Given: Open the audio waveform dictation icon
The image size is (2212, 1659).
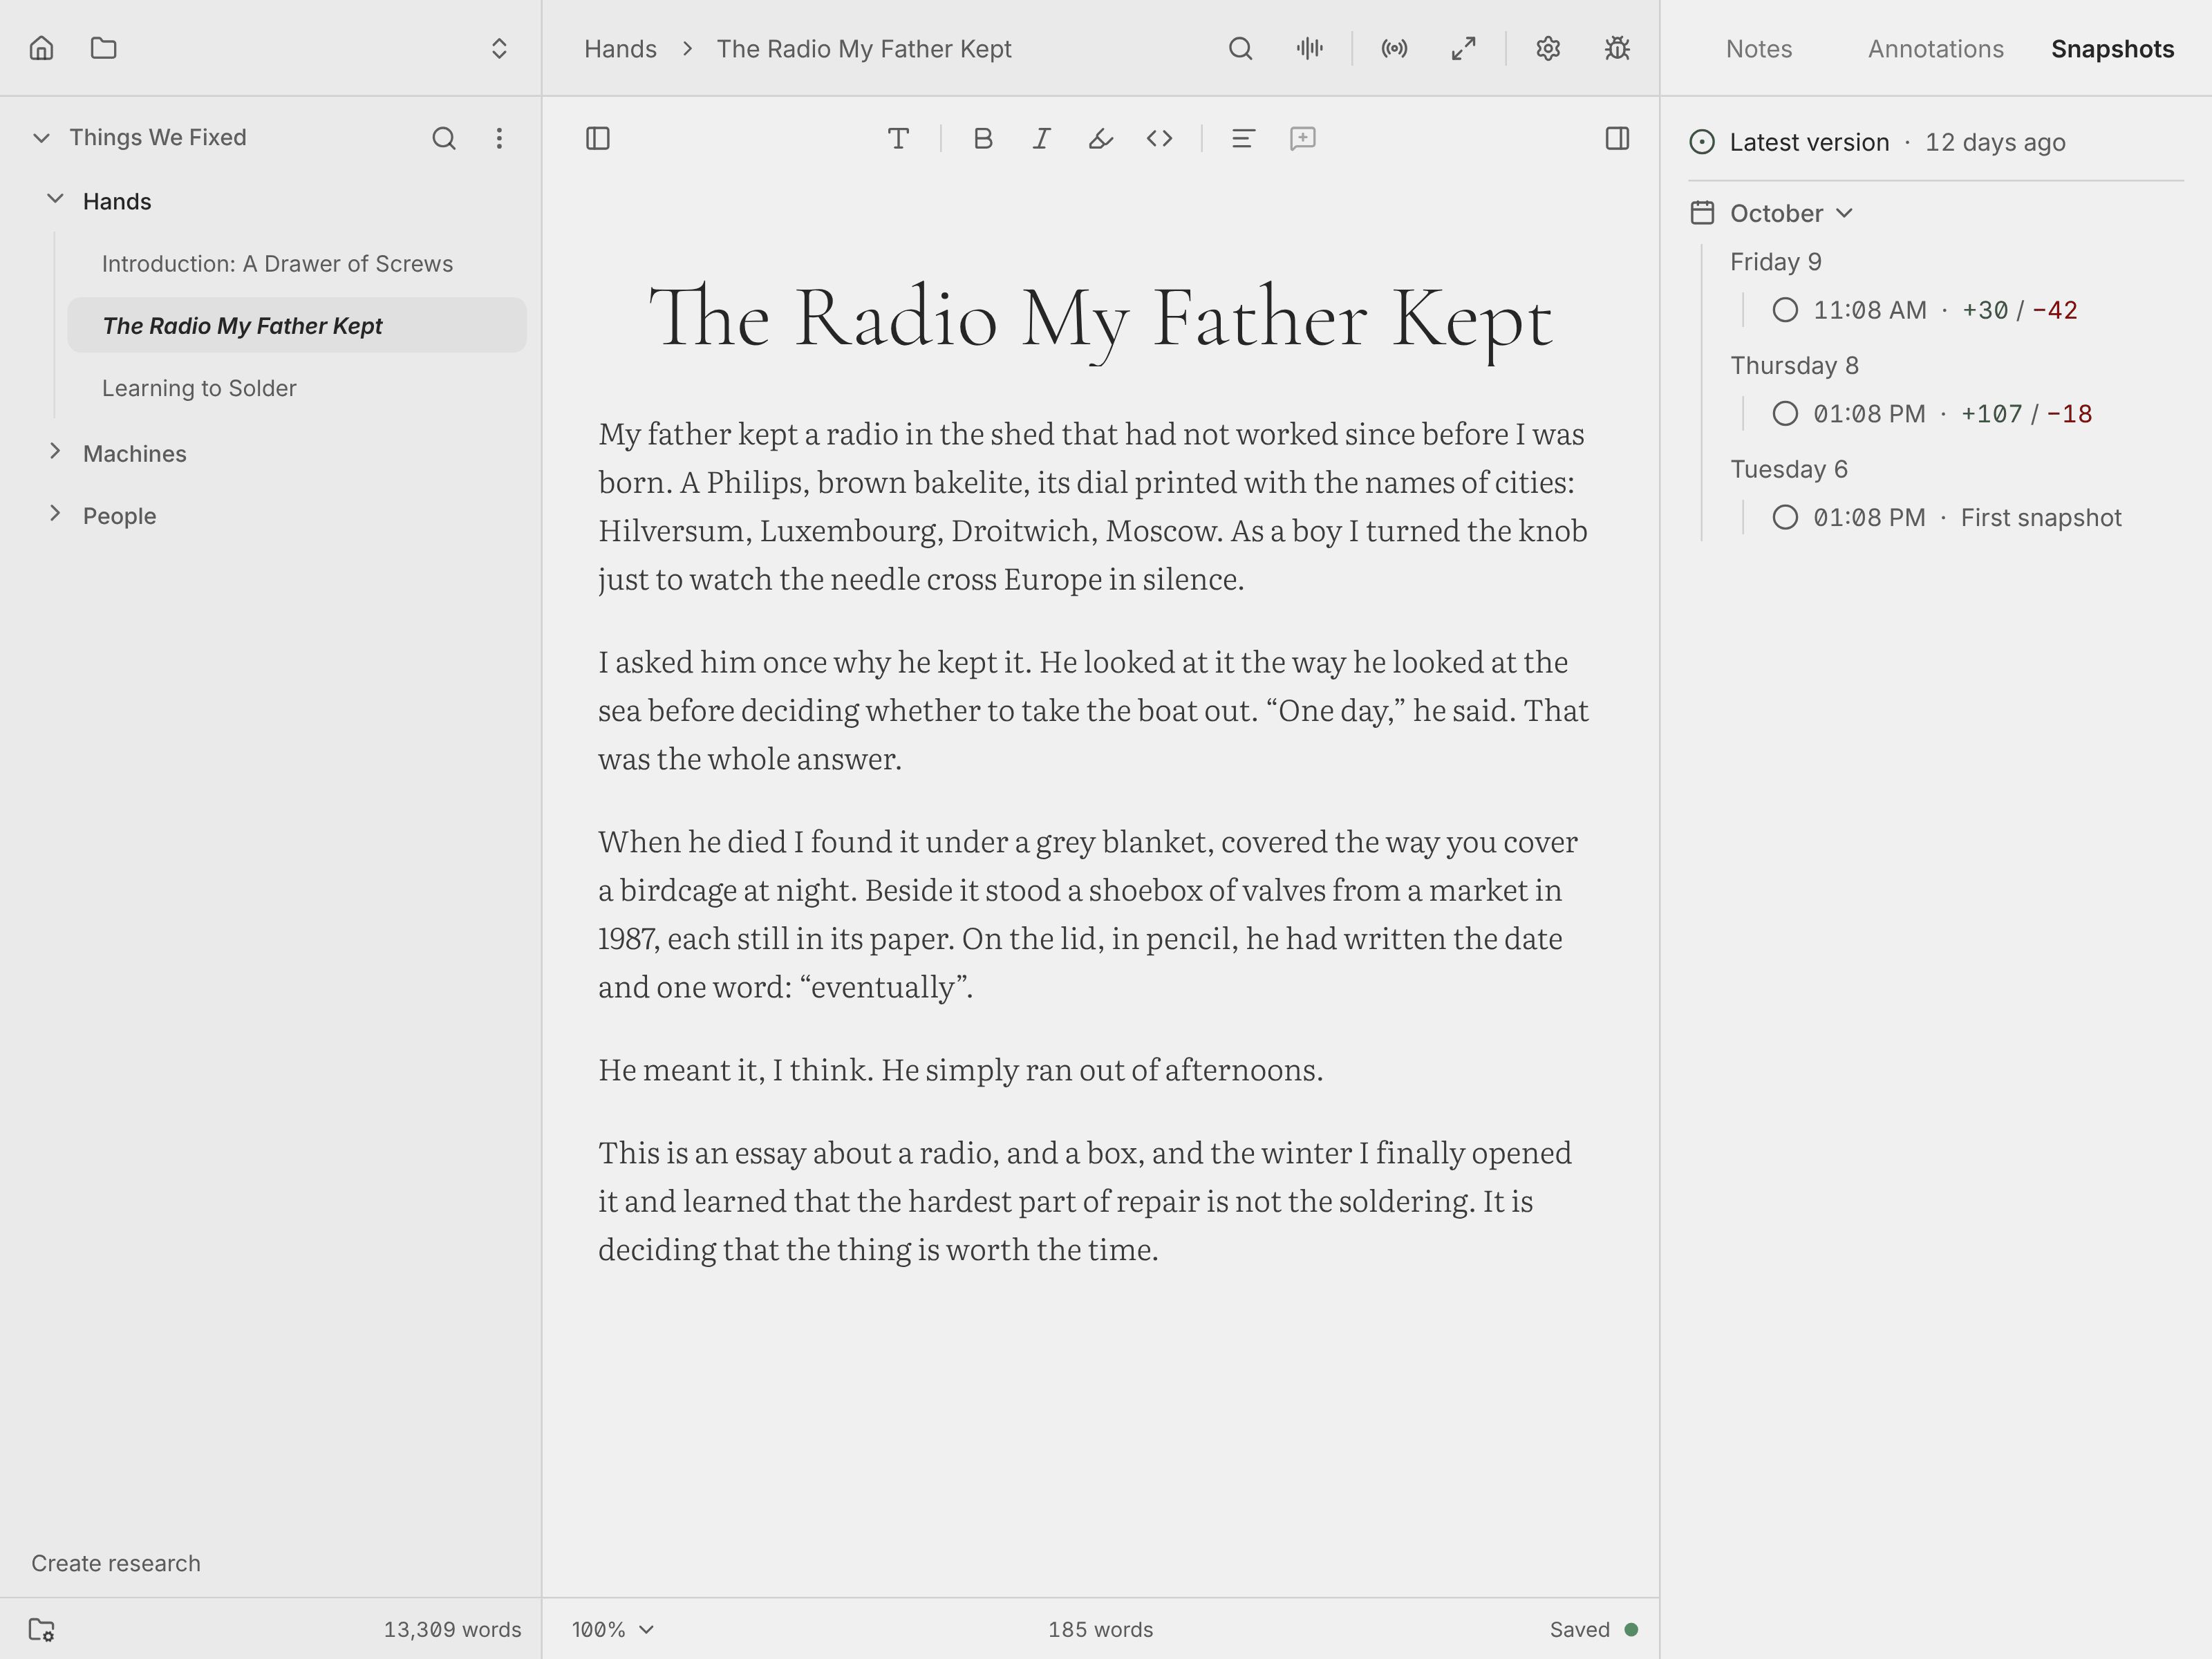Looking at the screenshot, I should [1309, 48].
